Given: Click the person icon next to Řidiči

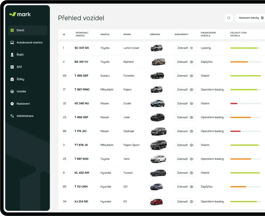Looking at the screenshot, I should click(x=12, y=55).
